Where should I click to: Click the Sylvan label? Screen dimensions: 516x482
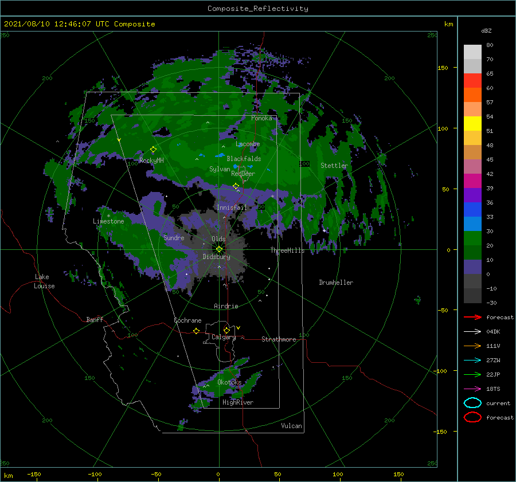click(x=220, y=168)
